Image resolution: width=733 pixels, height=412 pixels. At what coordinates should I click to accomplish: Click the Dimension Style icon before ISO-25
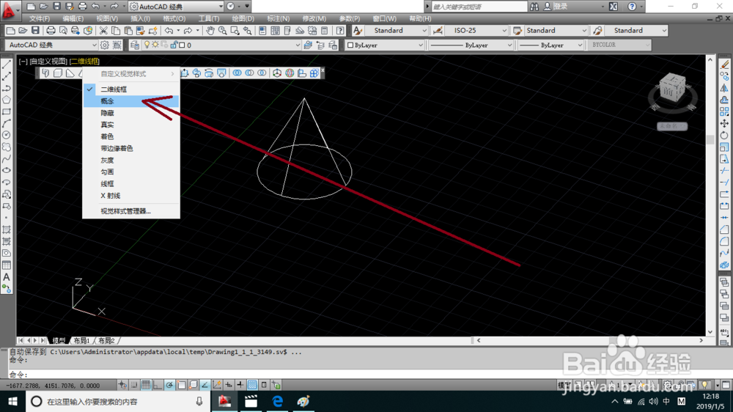[x=438, y=30]
